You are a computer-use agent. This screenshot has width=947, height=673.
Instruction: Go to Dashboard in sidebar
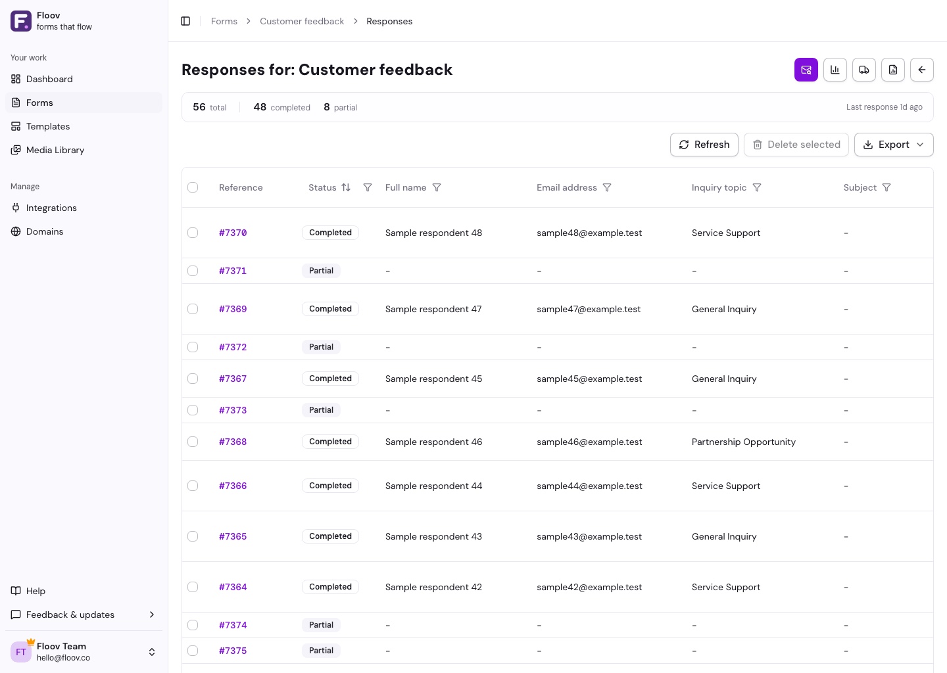(x=84, y=79)
